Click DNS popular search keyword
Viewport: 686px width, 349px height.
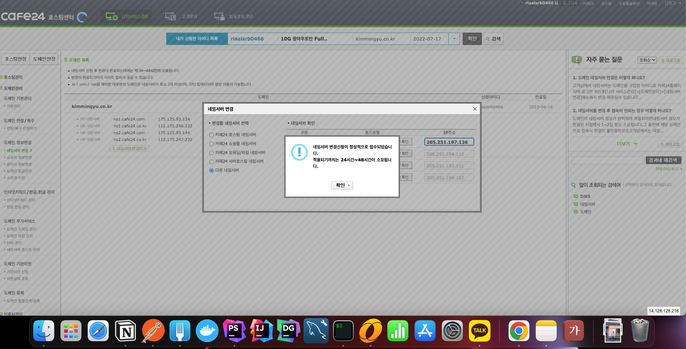(x=585, y=197)
